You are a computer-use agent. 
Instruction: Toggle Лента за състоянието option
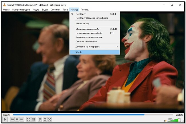click(x=95, y=41)
